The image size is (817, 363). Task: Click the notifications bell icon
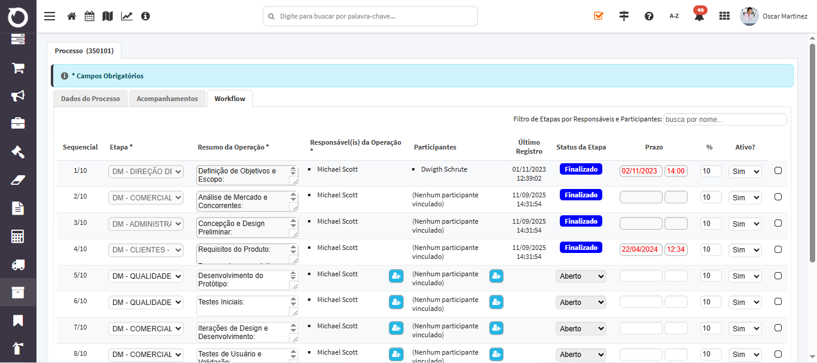[699, 16]
